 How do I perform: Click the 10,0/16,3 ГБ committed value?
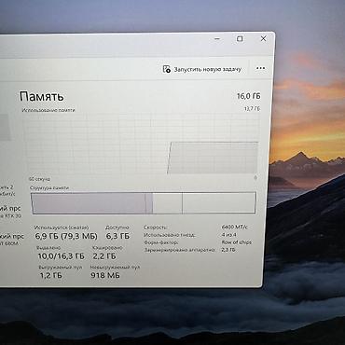[x=61, y=256]
